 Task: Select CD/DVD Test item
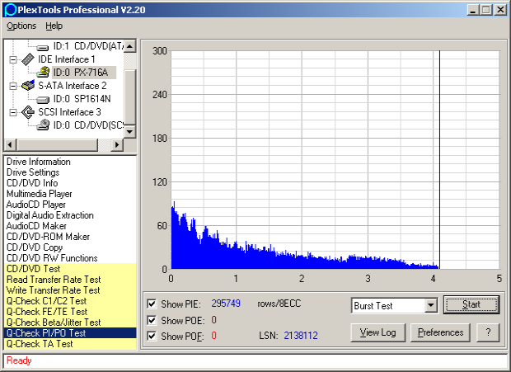point(70,269)
